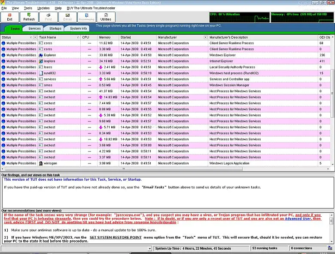
Task: Click the blue status circle for rundll32
Action: click(x=3, y=73)
